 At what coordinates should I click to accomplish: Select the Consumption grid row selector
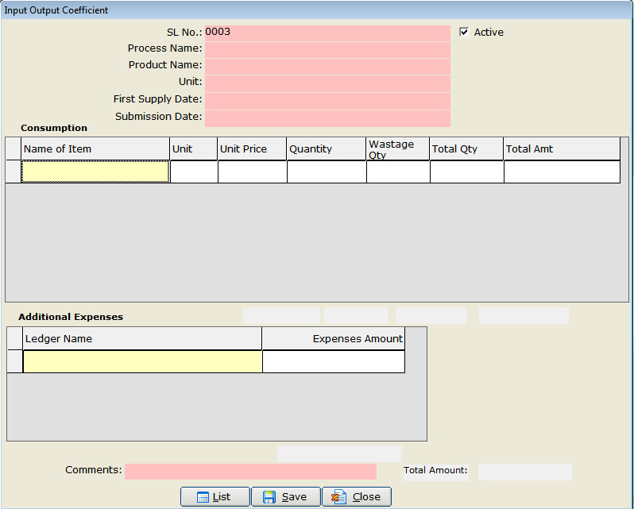coord(14,172)
